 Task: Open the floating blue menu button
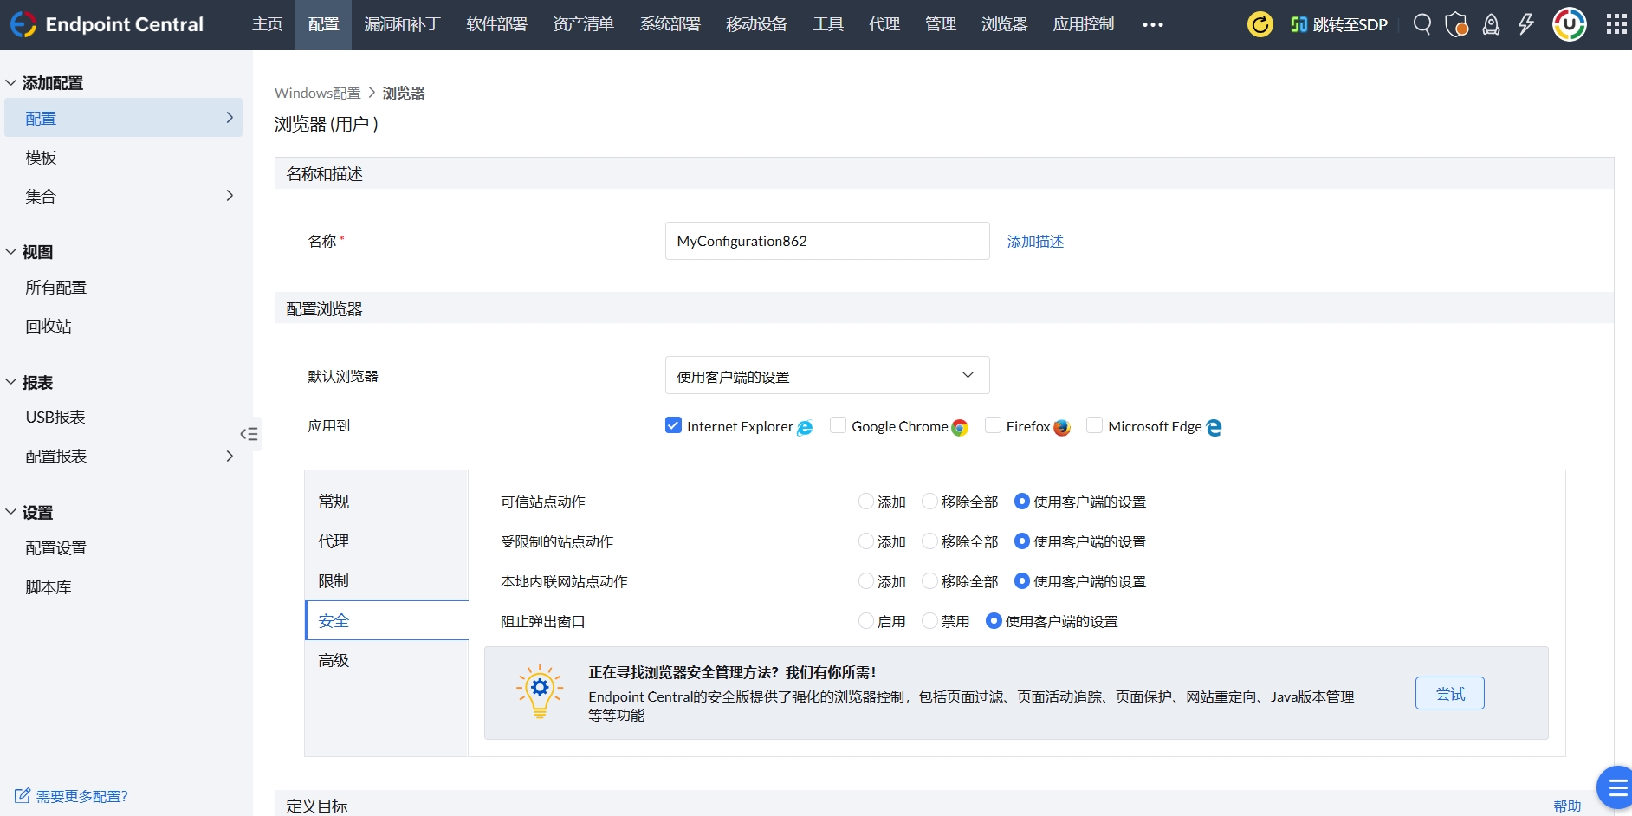[1615, 787]
